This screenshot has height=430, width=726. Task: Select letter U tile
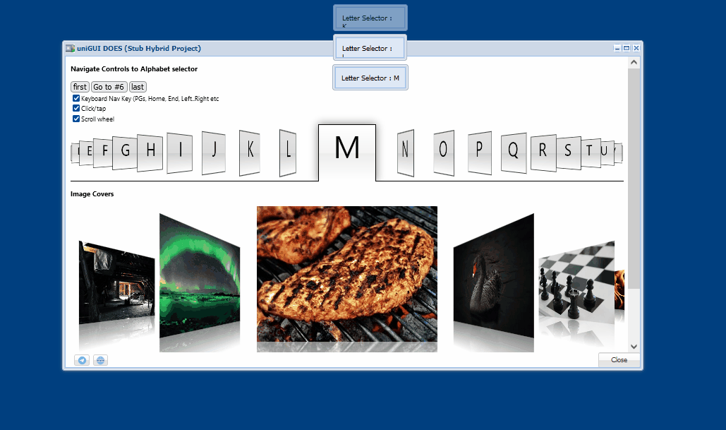tap(607, 152)
